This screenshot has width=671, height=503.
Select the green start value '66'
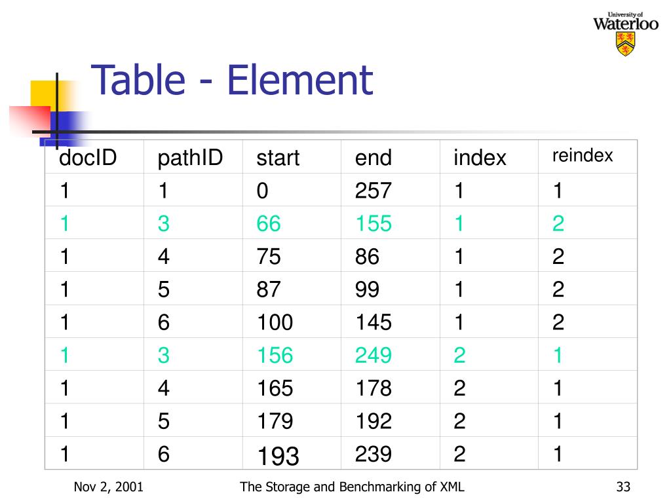point(268,224)
